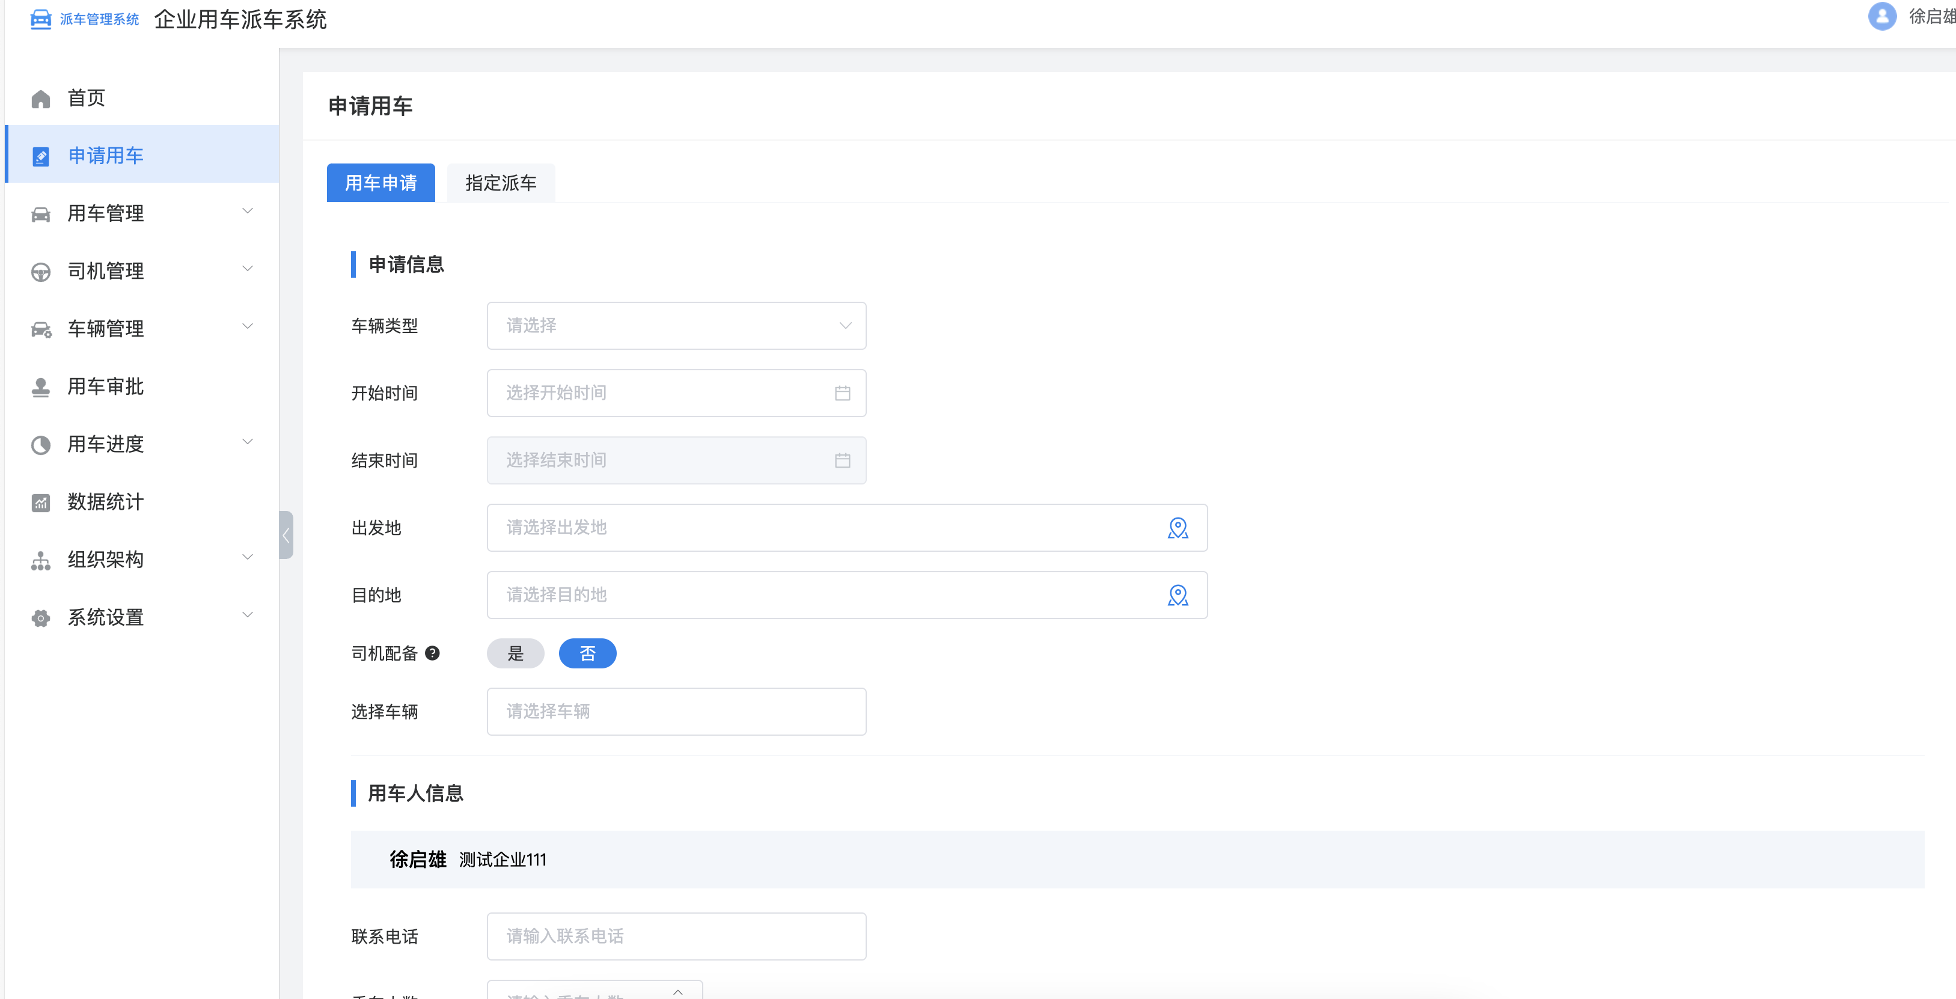Click the steering wheel icon beside 司机管理
The height and width of the screenshot is (999, 1956).
click(41, 272)
